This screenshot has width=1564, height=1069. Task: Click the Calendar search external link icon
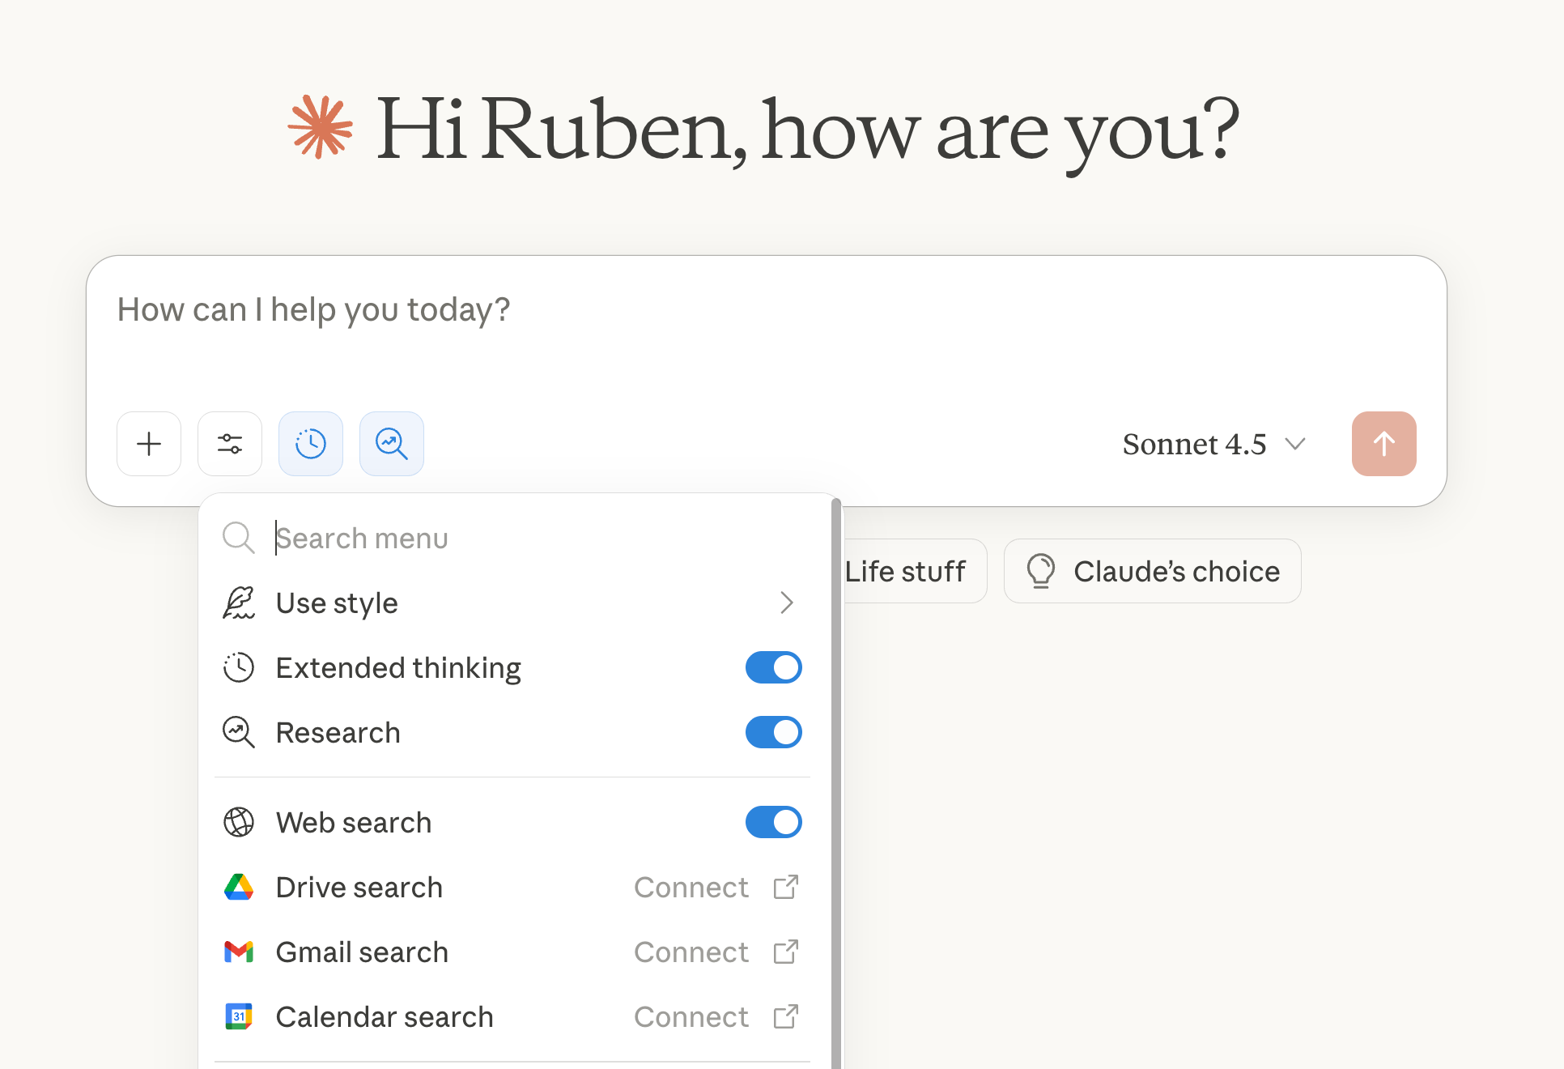pyautogui.click(x=785, y=1017)
